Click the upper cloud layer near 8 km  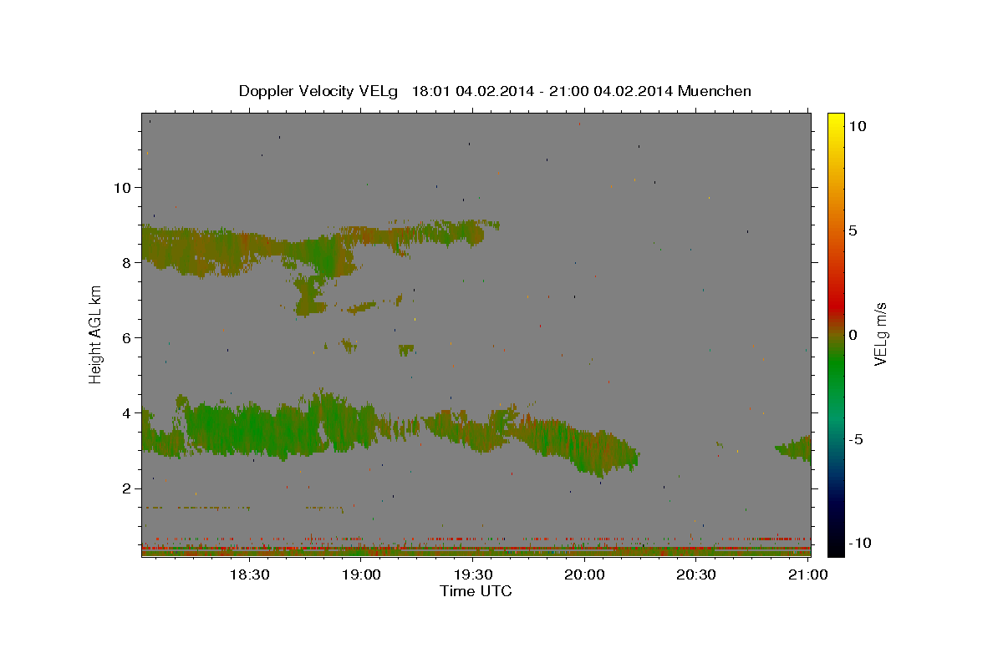pos(320,249)
